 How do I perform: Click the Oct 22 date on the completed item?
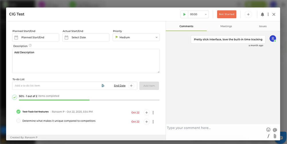point(135,112)
